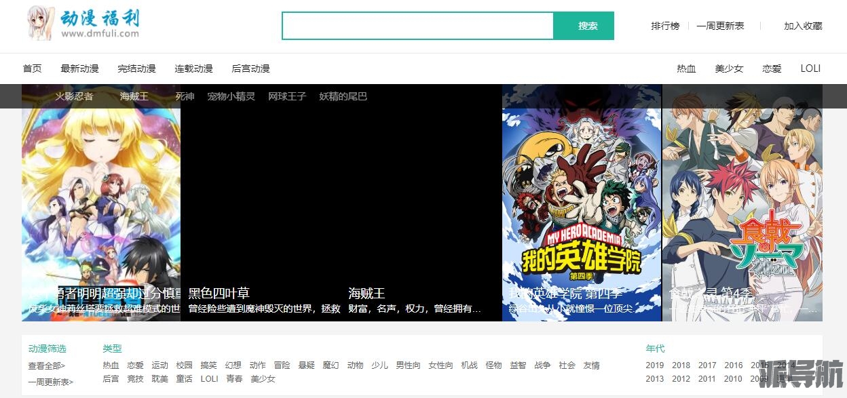Open the 最新动漫 nav tab
847x398 pixels.
tap(79, 68)
